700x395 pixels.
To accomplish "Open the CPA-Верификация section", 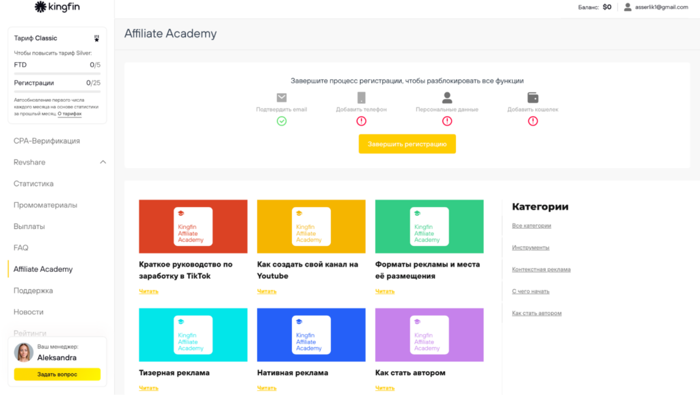I will pyautogui.click(x=46, y=141).
